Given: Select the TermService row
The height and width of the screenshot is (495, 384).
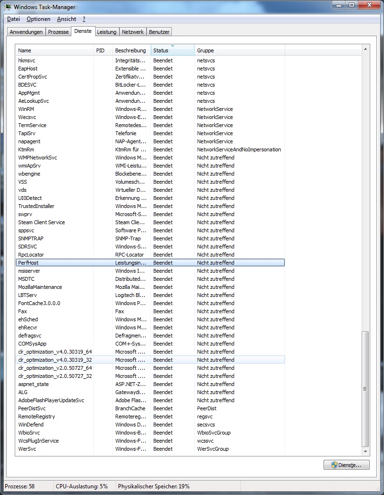Looking at the screenshot, I should pos(150,125).
